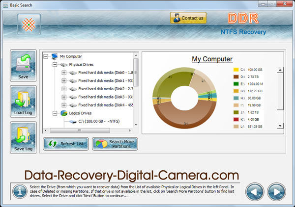Click the Save Log button
295x207 pixels.
23,137
